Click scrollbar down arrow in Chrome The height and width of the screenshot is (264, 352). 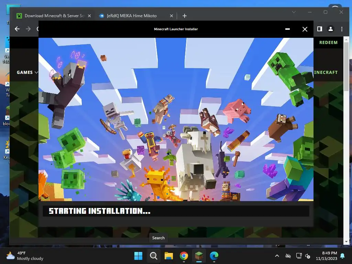[x=346, y=242]
